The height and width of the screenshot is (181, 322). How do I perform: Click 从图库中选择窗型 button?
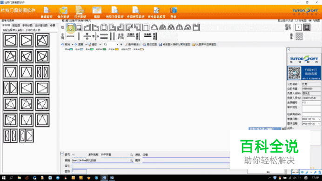(x=204, y=44)
